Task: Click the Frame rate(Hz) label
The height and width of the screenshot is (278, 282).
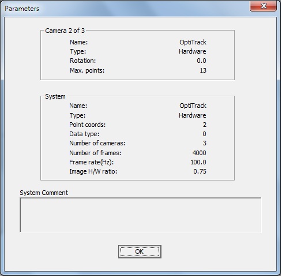Action: 92,162
